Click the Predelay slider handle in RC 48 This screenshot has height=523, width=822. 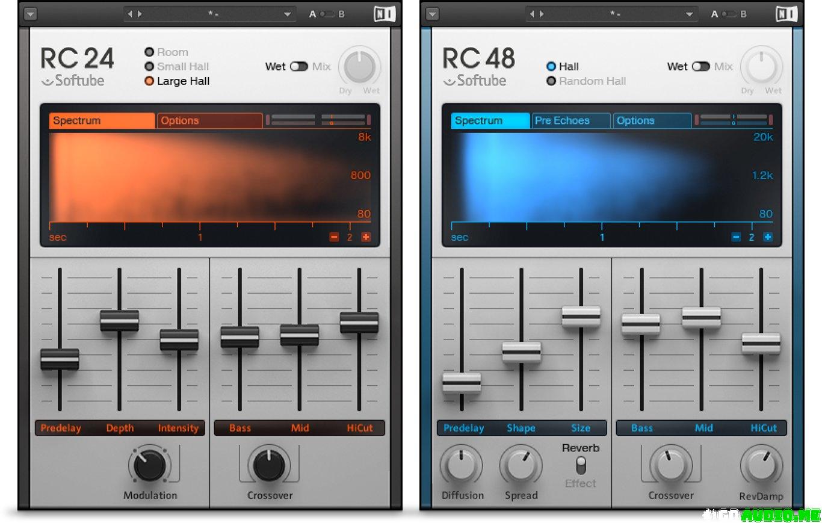[462, 383]
